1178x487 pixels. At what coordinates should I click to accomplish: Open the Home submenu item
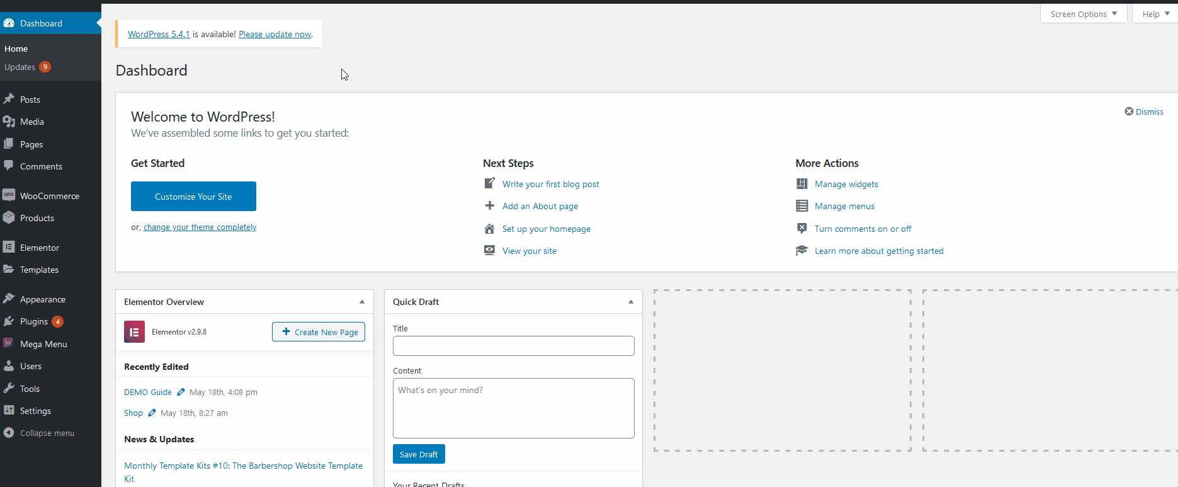pyautogui.click(x=16, y=49)
